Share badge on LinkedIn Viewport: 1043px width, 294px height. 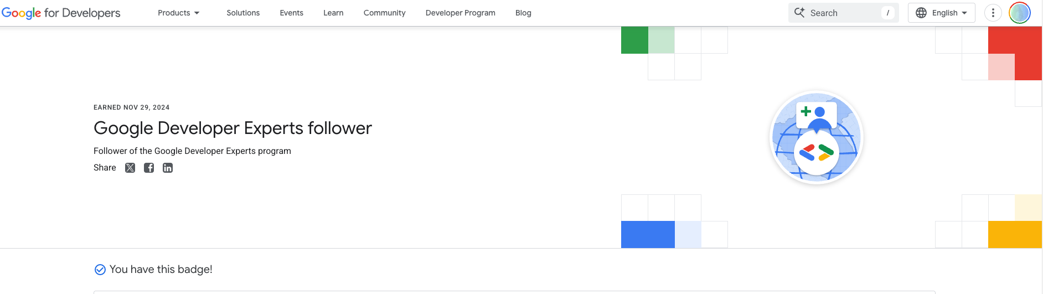pos(168,168)
